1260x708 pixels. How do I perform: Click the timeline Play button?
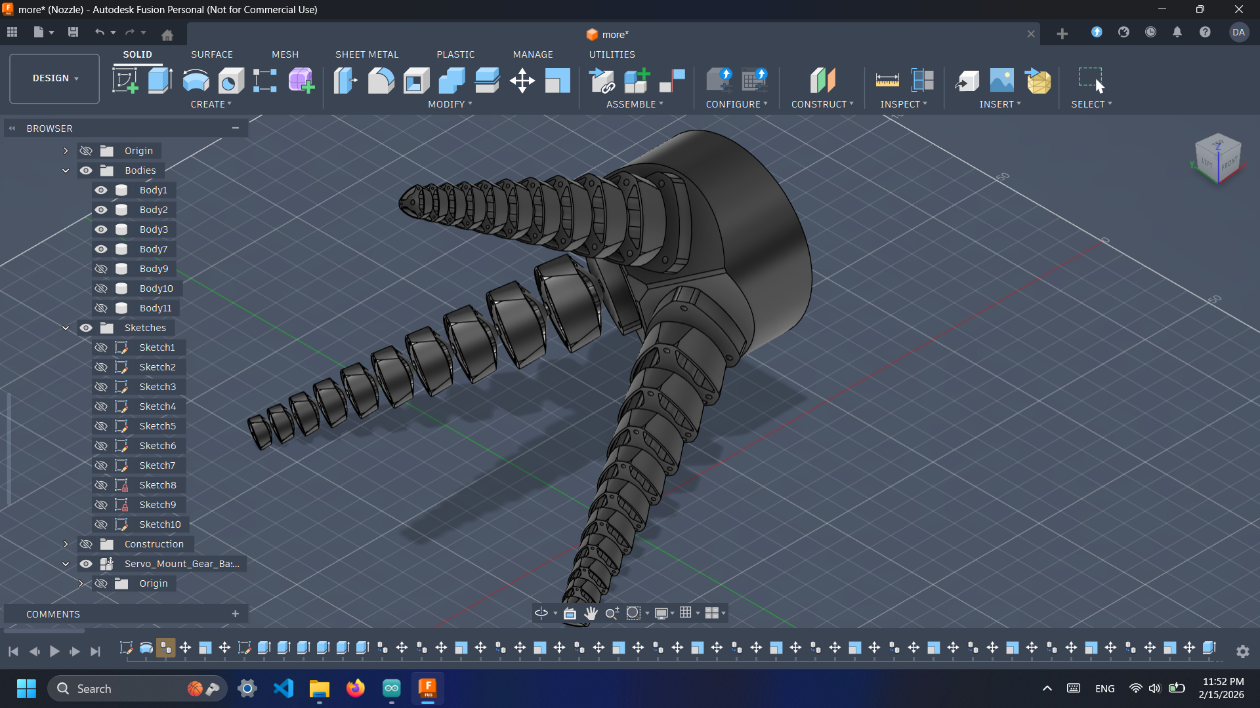pyautogui.click(x=54, y=651)
